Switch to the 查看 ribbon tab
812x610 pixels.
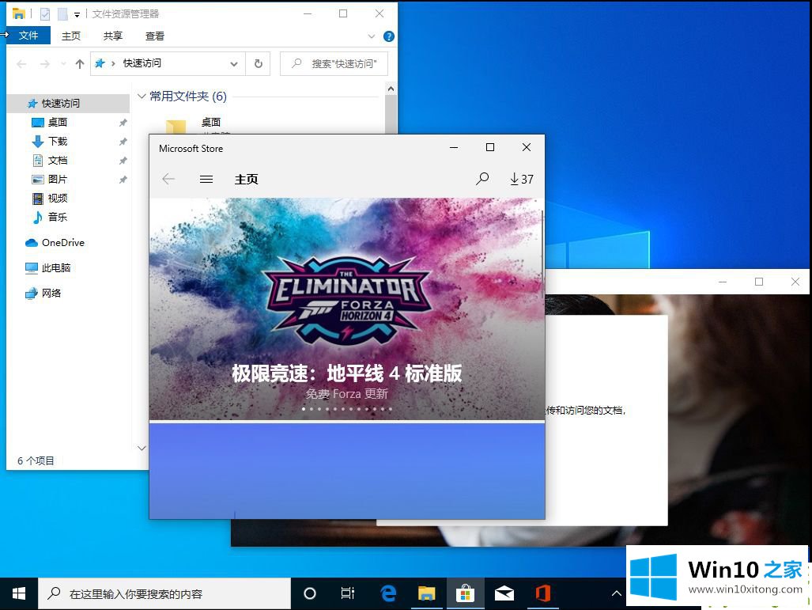[x=154, y=36]
